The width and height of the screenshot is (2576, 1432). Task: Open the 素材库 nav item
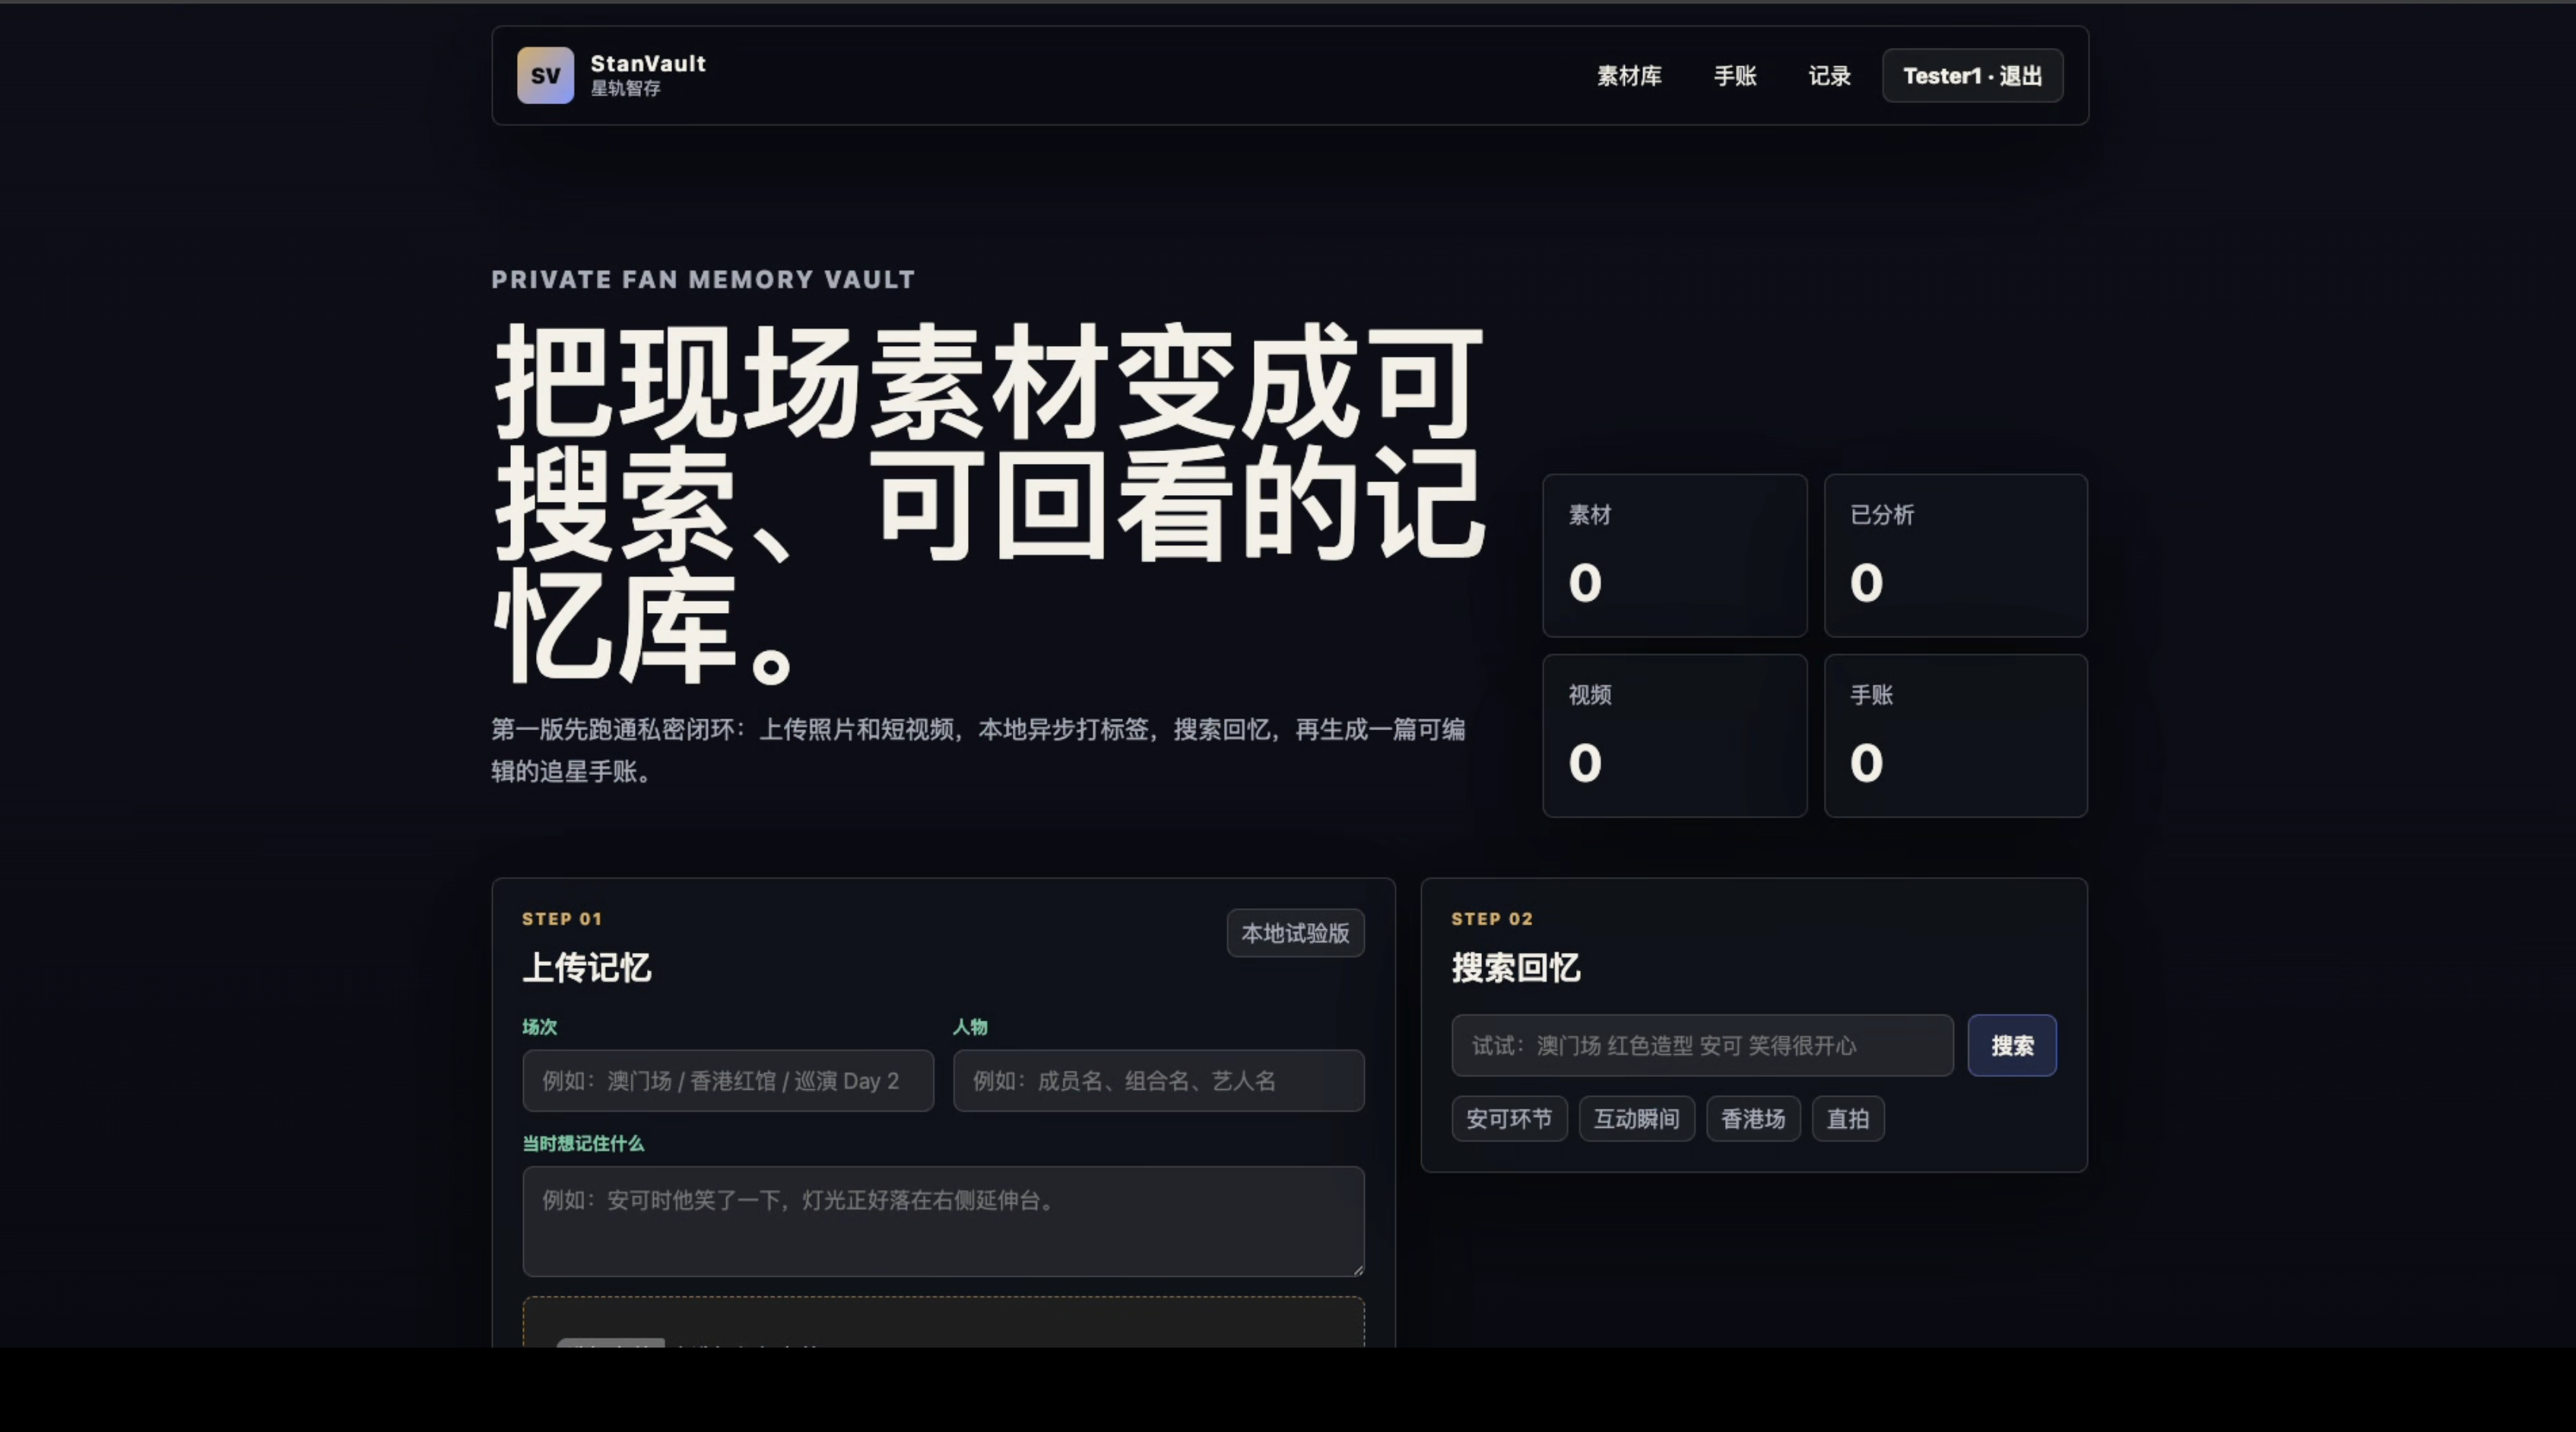point(1629,76)
